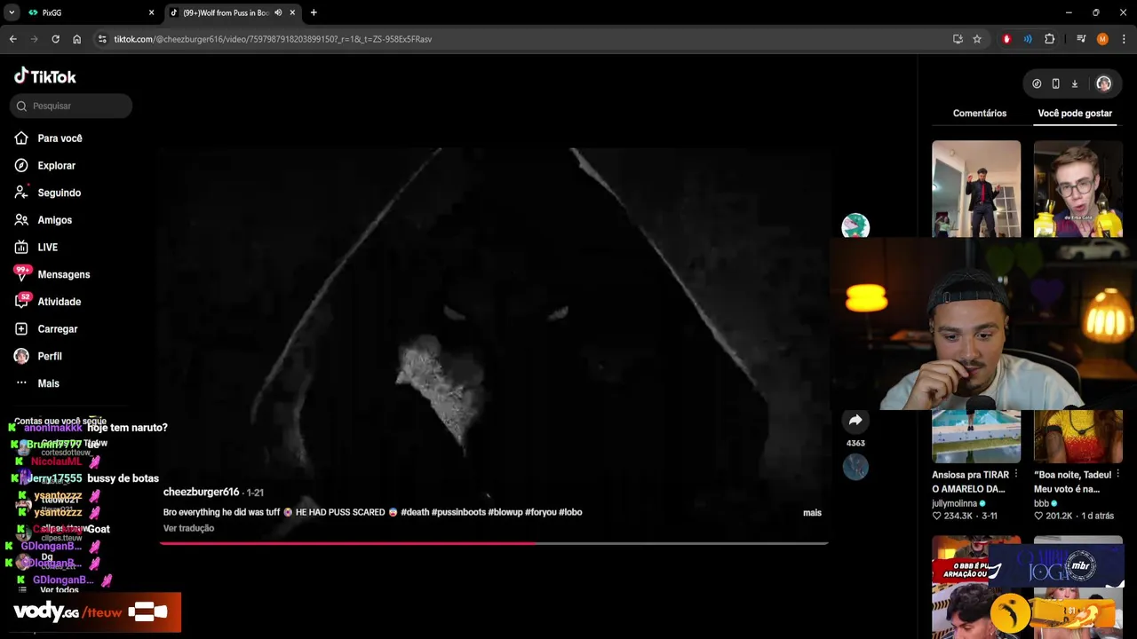Click the TikTok coins icon in header

[x=1037, y=83]
